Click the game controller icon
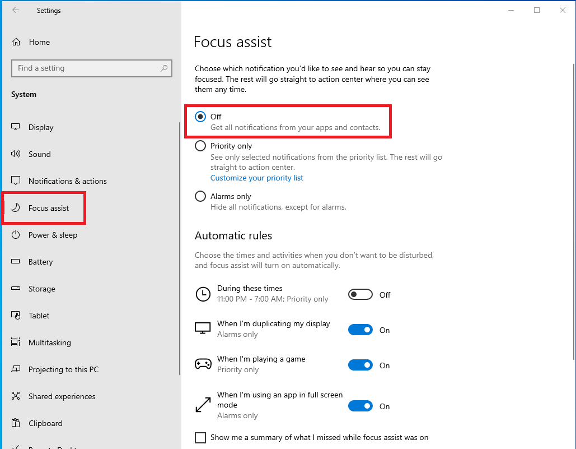The height and width of the screenshot is (449, 576). click(203, 364)
